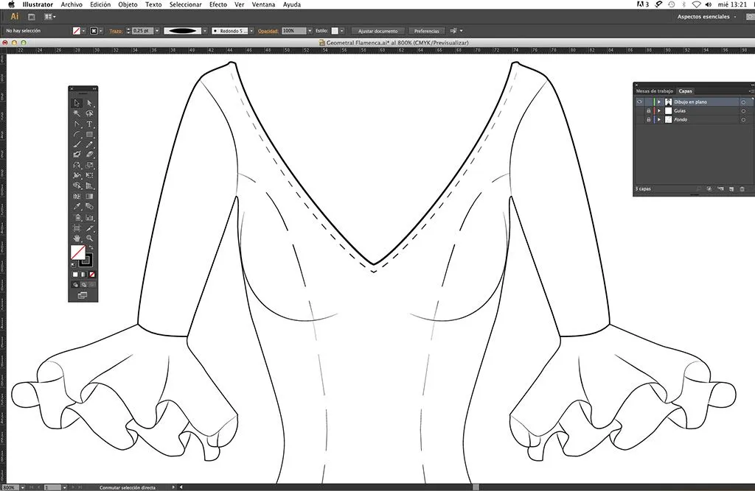Expand the Fondo layer contents
The width and height of the screenshot is (755, 491).
(659, 119)
